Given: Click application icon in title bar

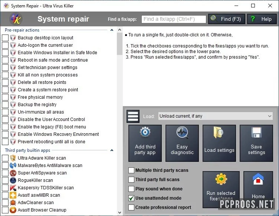Looking at the screenshot, I should coord(6,6).
